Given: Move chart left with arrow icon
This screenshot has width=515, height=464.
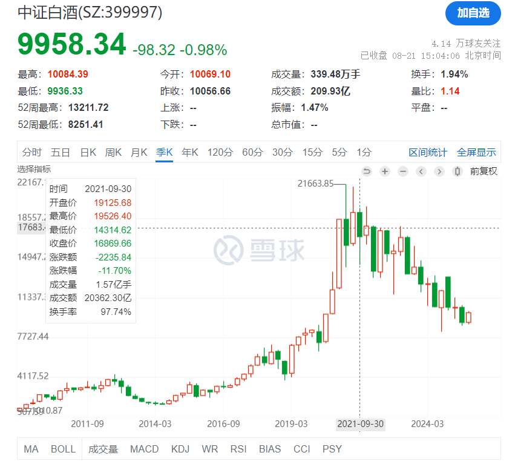Looking at the screenshot, I should point(421,171).
